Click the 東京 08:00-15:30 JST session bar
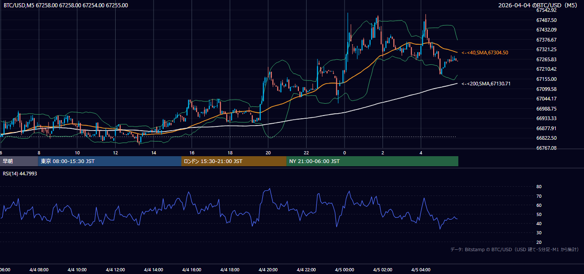This screenshot has width=584, height=274. (110, 161)
